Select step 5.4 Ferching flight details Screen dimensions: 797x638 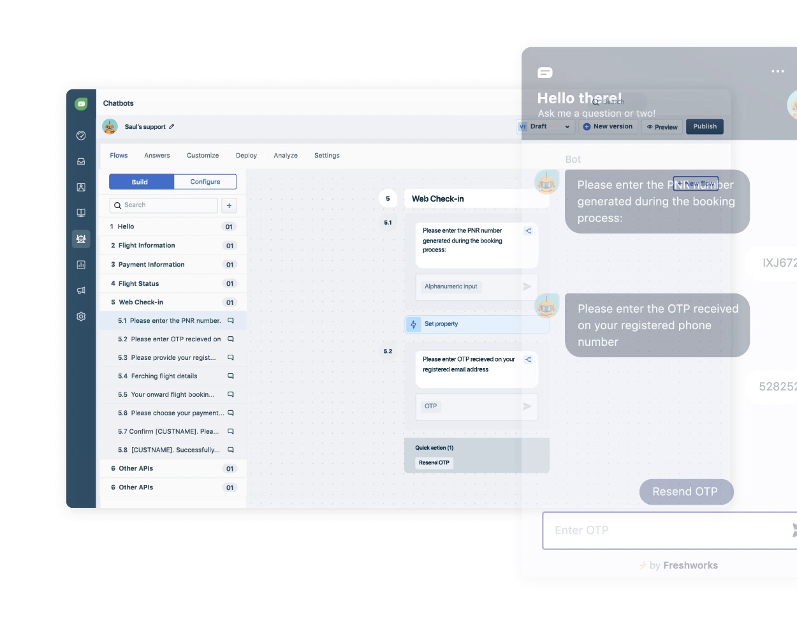coord(173,376)
